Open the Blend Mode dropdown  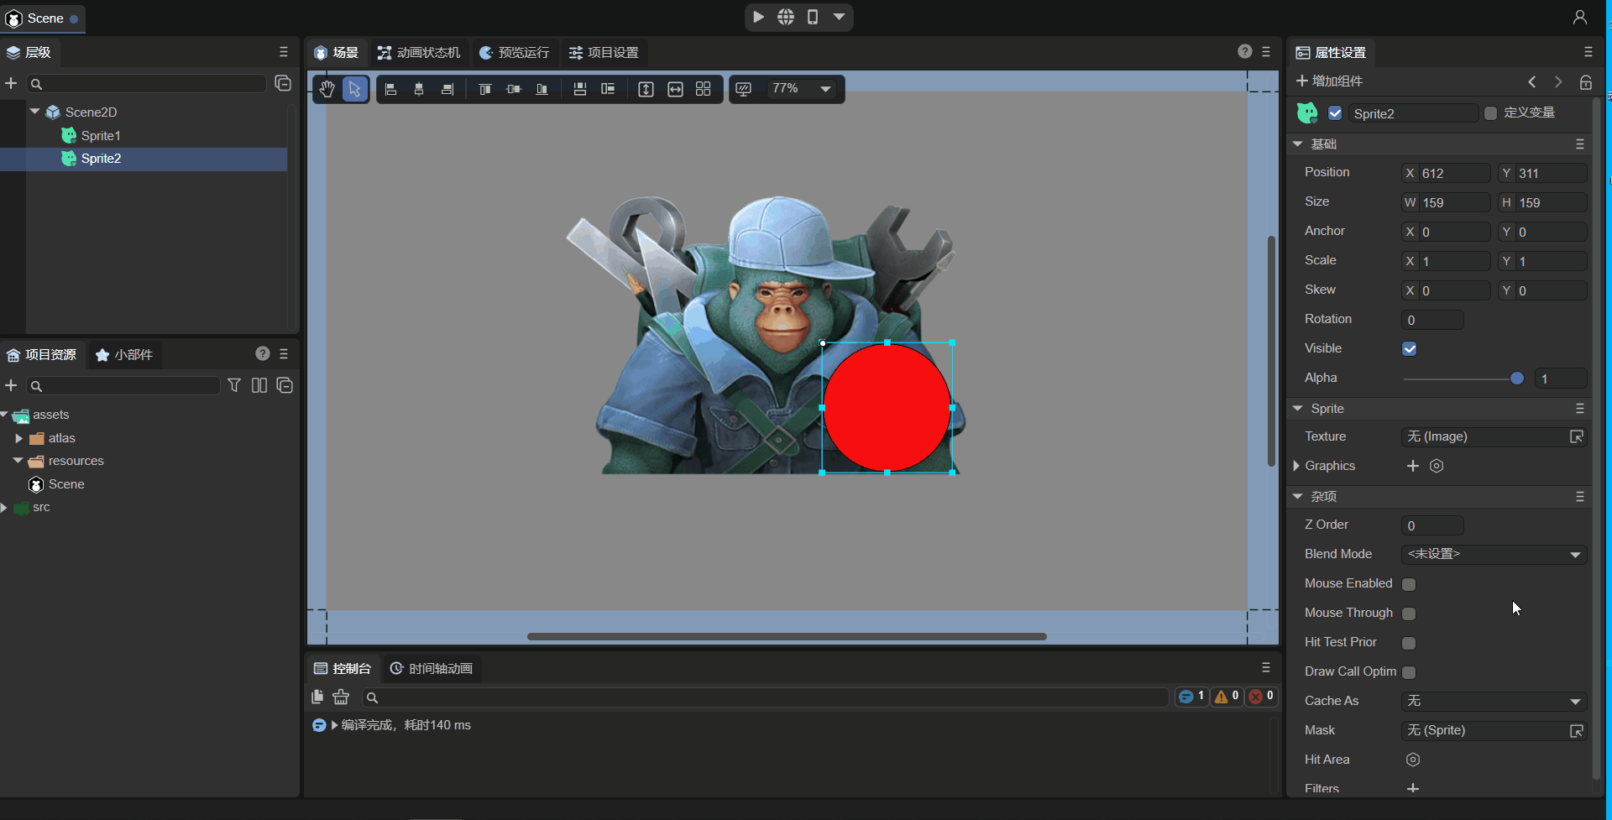tap(1494, 555)
